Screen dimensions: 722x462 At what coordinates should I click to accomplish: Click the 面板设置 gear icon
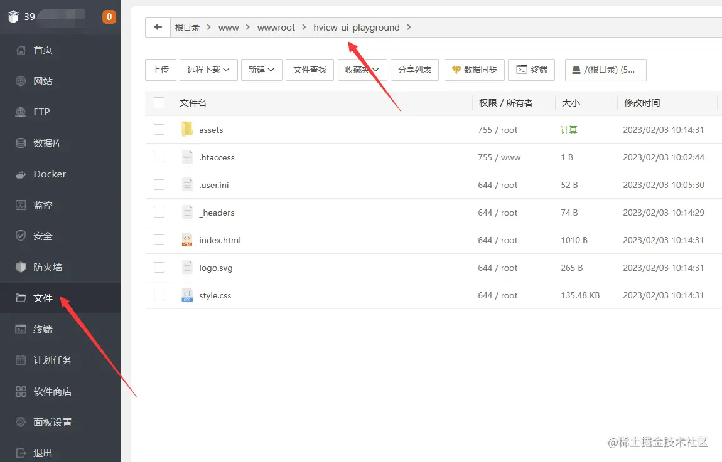21,422
